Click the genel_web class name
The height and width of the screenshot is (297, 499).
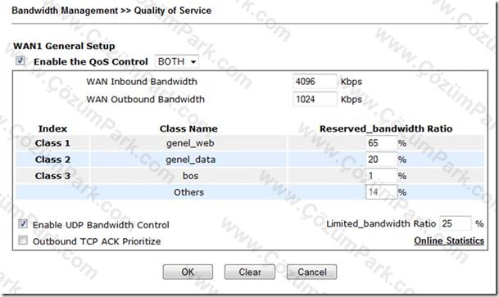[x=190, y=143]
